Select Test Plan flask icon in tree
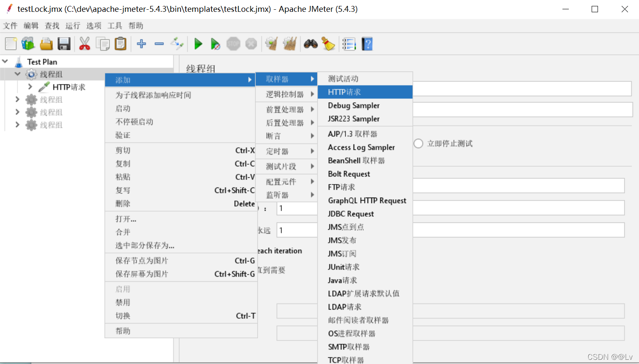 click(x=19, y=62)
